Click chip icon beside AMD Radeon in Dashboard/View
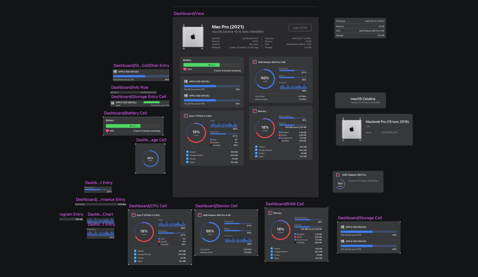The width and height of the screenshot is (478, 277). (255, 62)
